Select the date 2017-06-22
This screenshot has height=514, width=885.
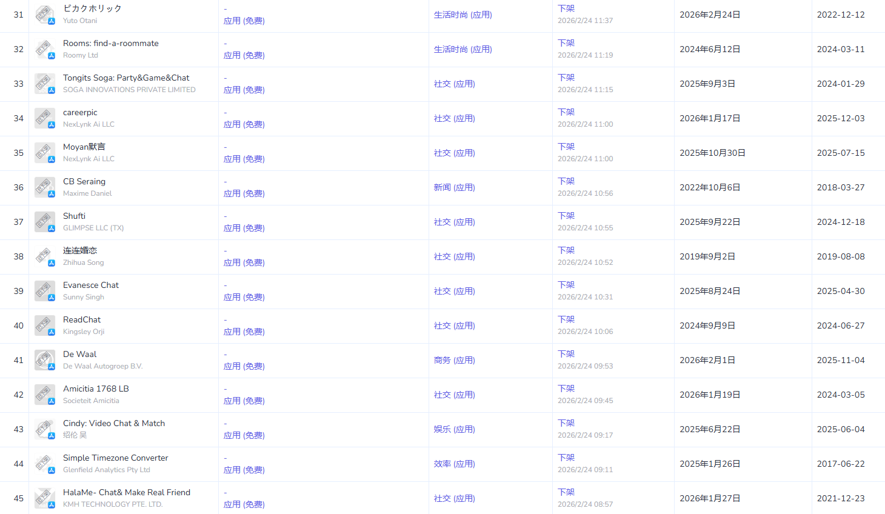(x=841, y=464)
